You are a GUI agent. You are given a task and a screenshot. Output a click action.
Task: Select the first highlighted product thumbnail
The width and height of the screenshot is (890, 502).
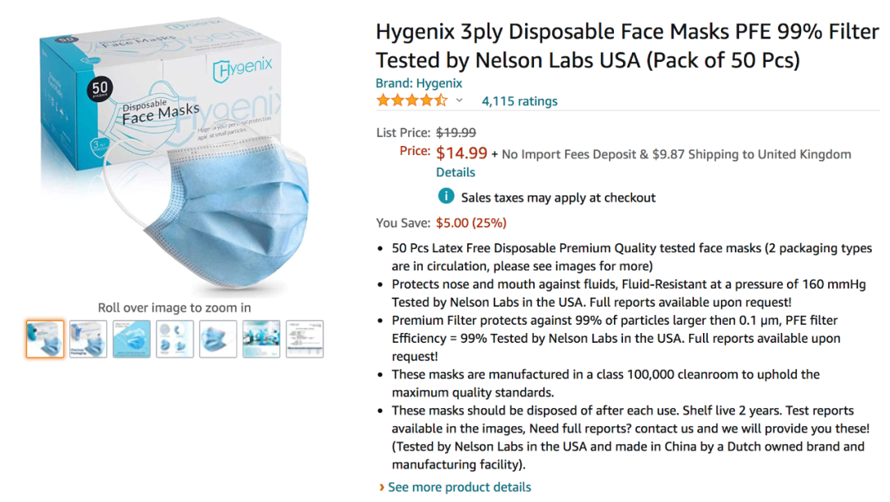(x=44, y=339)
